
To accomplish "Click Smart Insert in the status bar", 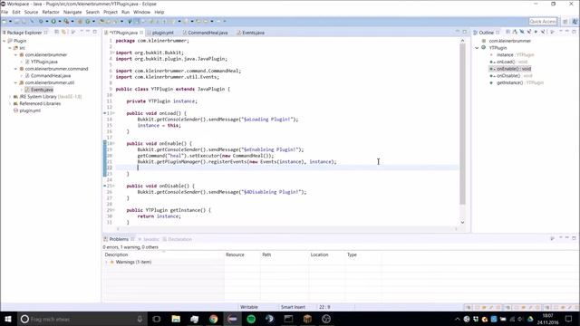I will [x=293, y=307].
